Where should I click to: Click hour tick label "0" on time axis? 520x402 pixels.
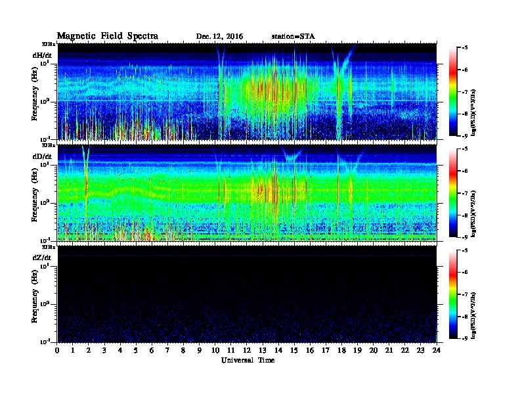coord(57,350)
